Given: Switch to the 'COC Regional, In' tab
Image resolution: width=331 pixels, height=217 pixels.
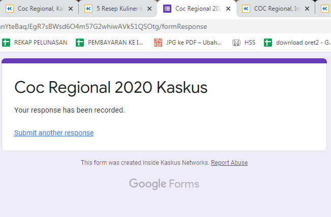Looking at the screenshot, I should point(277,9).
